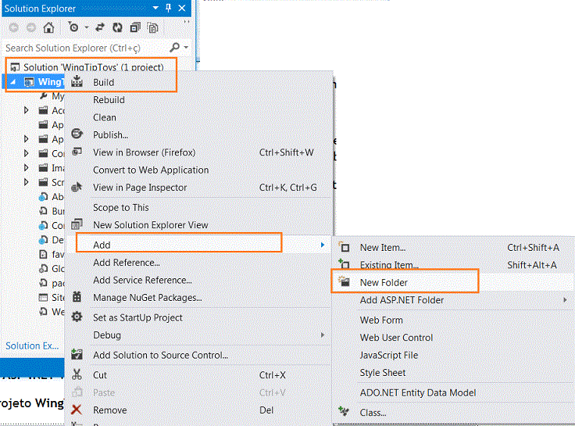Open the search options dropdown arrow
575x426 pixels.
(x=186, y=48)
